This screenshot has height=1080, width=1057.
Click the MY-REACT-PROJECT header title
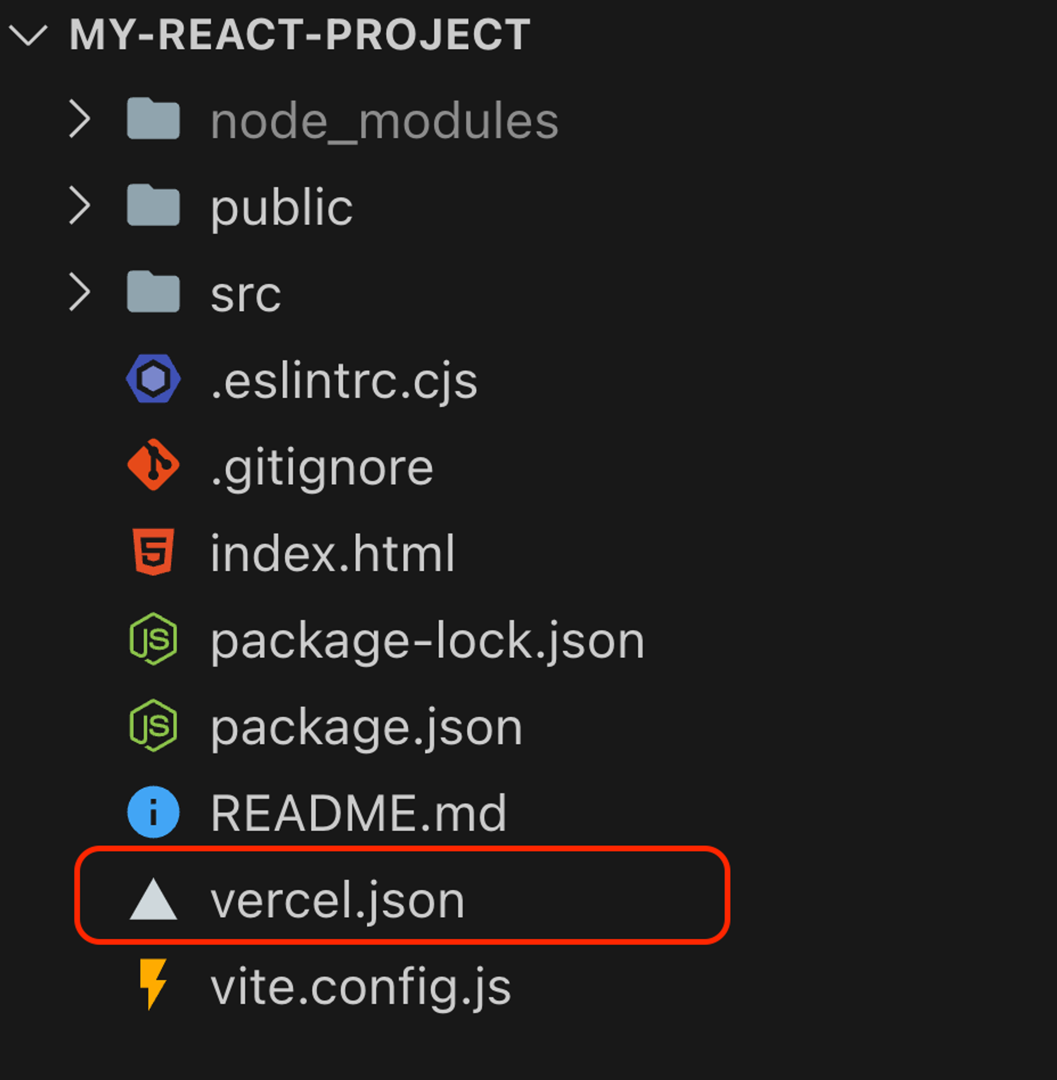(300, 34)
